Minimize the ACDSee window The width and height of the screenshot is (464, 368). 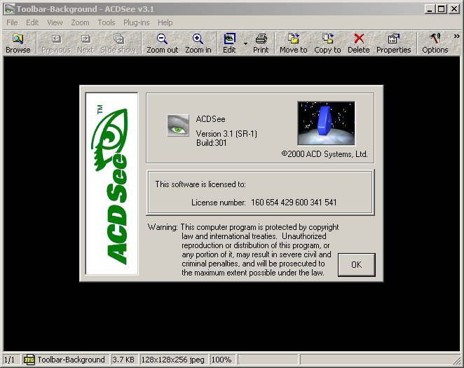pyautogui.click(x=430, y=9)
